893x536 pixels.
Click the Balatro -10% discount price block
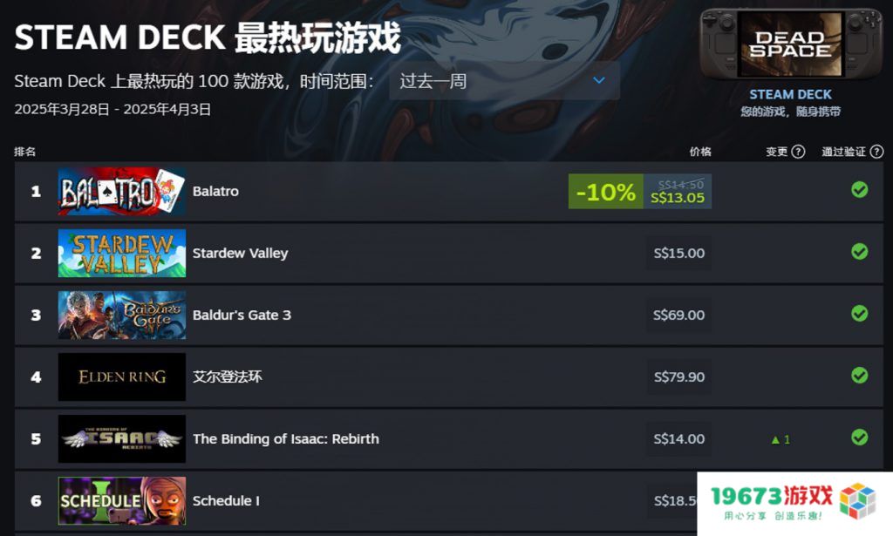coord(639,191)
